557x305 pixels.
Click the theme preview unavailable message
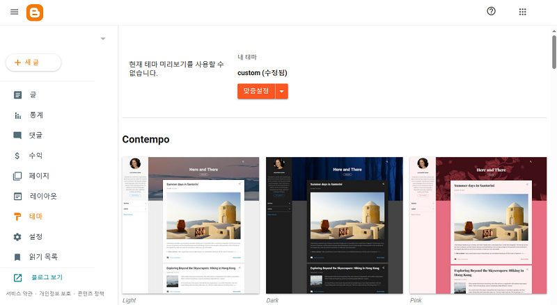[x=176, y=69]
